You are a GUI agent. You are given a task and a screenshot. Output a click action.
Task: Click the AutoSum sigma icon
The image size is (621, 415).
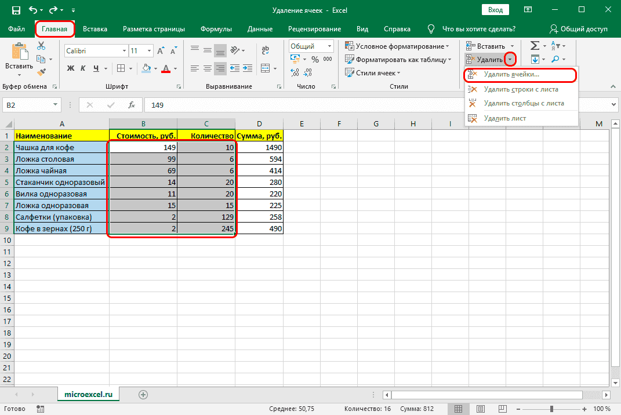click(535, 46)
